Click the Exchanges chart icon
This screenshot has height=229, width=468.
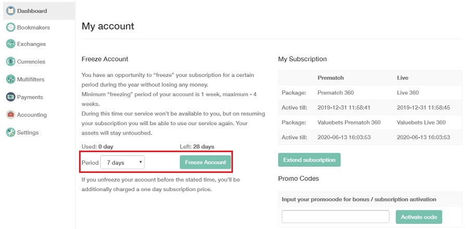(x=10, y=44)
